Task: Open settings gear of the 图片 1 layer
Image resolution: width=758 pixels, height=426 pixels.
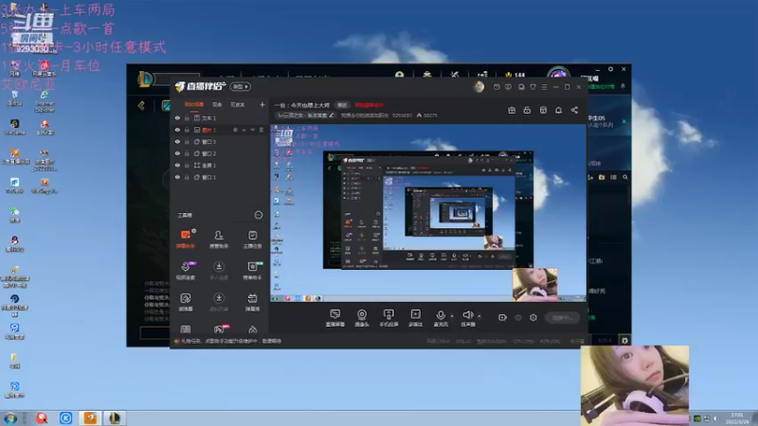Action: [235, 130]
